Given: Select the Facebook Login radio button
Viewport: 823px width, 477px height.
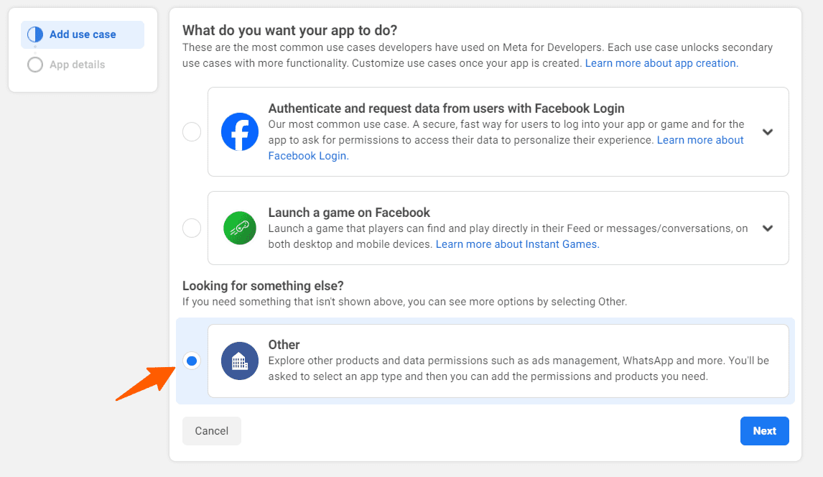Looking at the screenshot, I should click(192, 132).
